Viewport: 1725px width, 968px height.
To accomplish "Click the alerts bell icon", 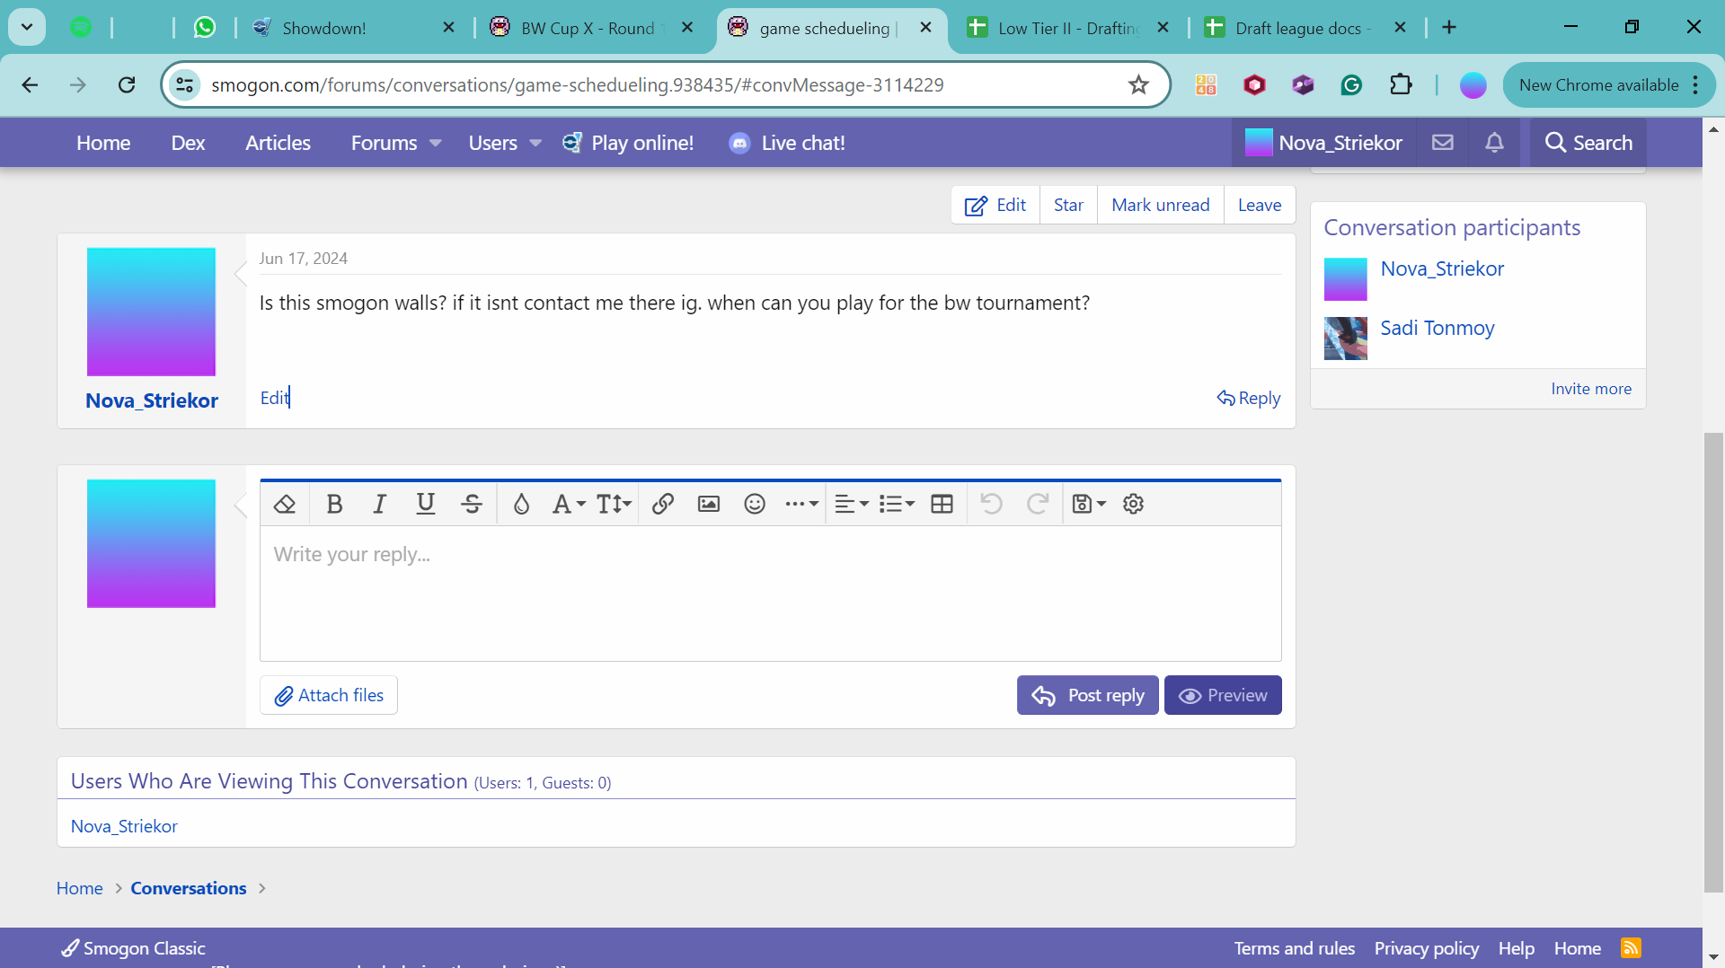I will click(x=1494, y=143).
